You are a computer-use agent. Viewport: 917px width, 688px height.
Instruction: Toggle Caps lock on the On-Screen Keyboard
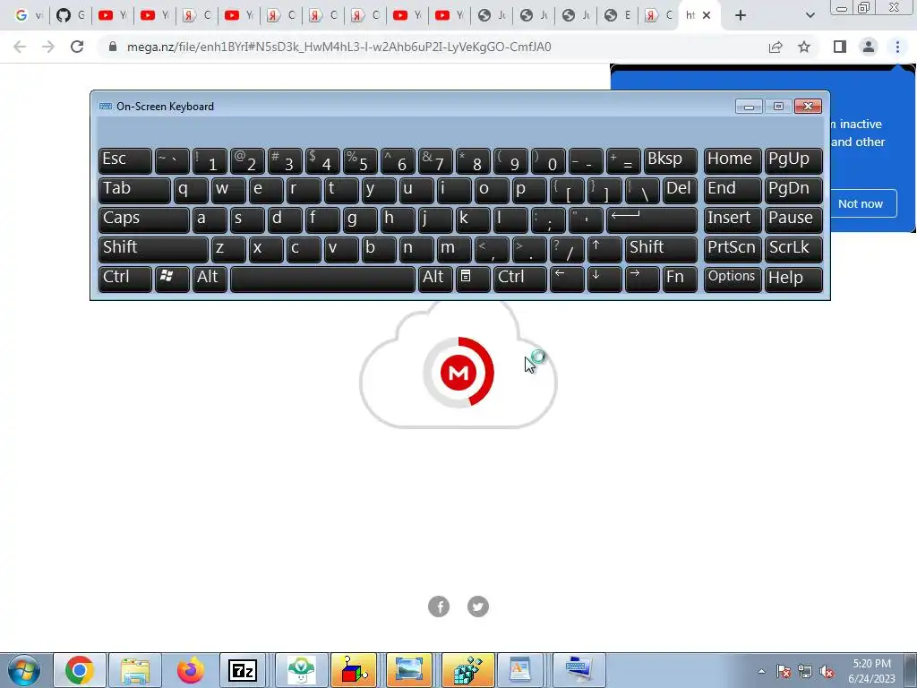[x=144, y=220]
